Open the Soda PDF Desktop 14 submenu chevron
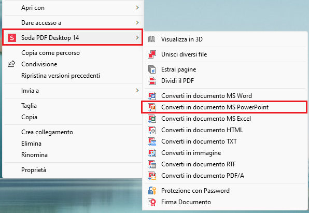The width and height of the screenshot is (309, 213). (x=137, y=37)
